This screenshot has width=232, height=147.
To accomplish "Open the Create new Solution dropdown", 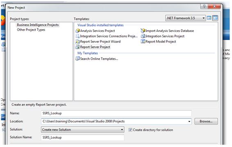I will pyautogui.click(x=82, y=129).
